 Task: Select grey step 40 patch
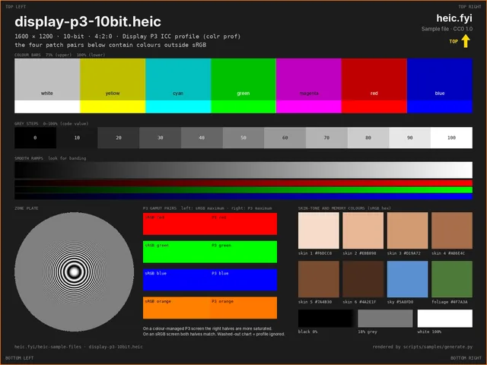pyautogui.click(x=202, y=138)
